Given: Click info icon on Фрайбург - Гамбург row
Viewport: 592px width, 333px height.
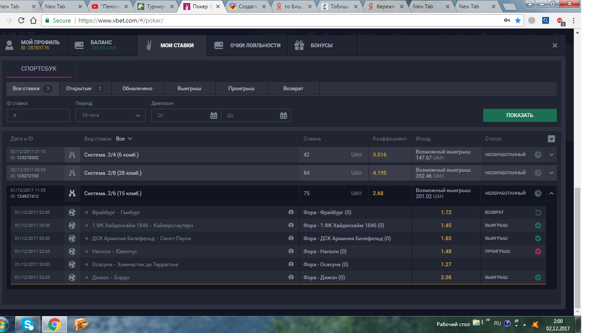Looking at the screenshot, I should coord(291,212).
